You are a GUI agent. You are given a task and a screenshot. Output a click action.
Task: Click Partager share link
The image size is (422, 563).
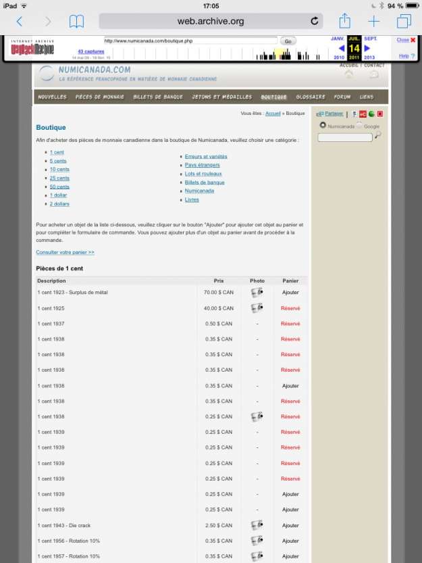tap(329, 114)
